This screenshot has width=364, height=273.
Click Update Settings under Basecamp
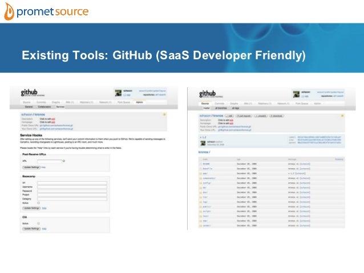31,208
